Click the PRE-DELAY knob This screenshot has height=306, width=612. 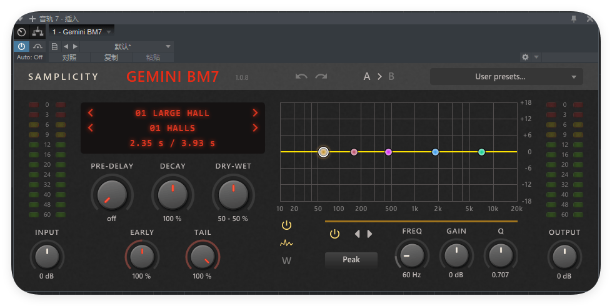tap(112, 194)
